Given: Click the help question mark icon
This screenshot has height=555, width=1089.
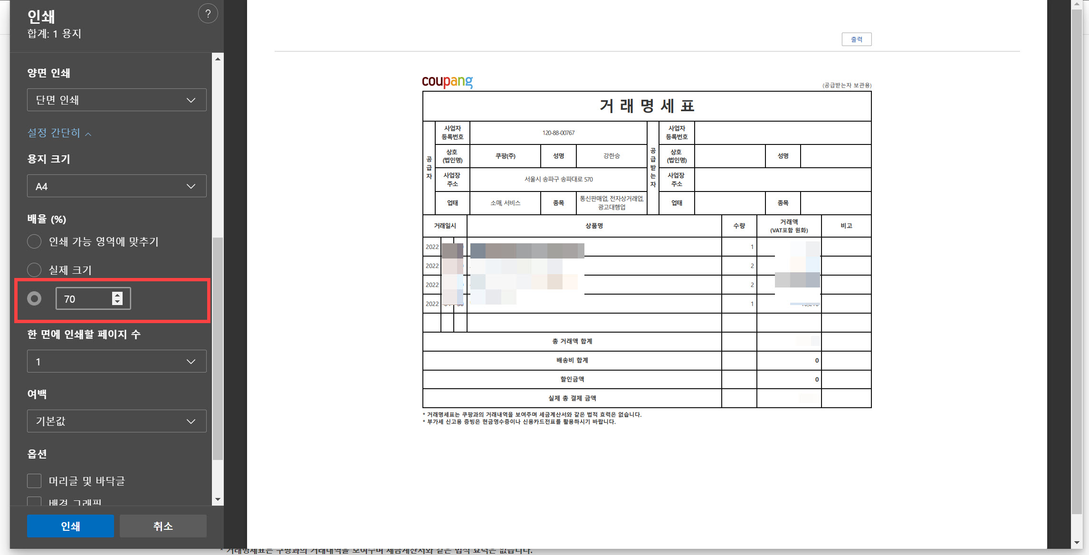Looking at the screenshot, I should tap(208, 14).
